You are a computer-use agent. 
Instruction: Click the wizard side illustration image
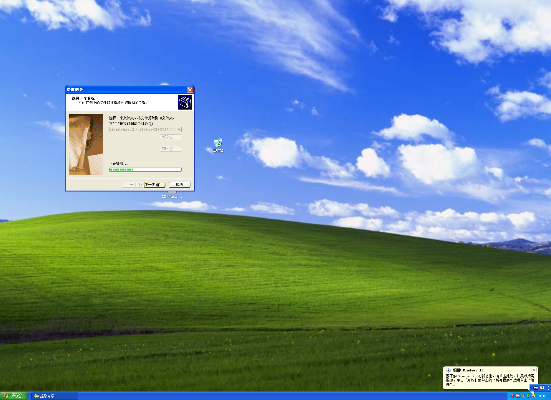point(86,144)
